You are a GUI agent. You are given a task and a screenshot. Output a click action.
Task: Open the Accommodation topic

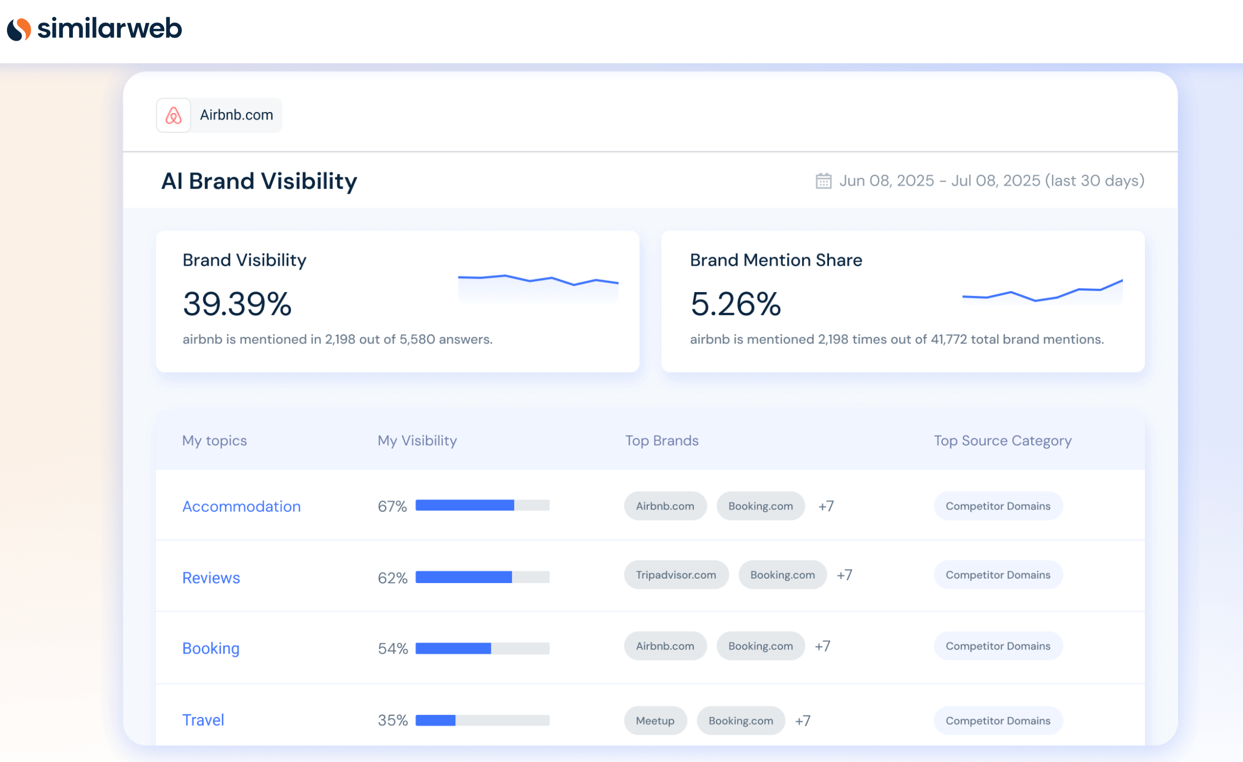click(x=241, y=506)
